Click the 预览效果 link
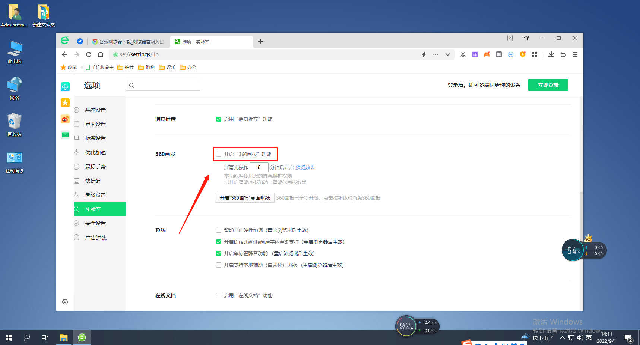 pyautogui.click(x=305, y=167)
